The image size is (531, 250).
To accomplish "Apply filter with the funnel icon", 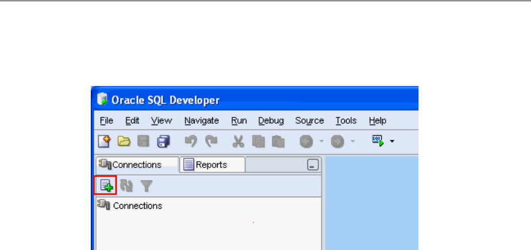I will point(147,186).
